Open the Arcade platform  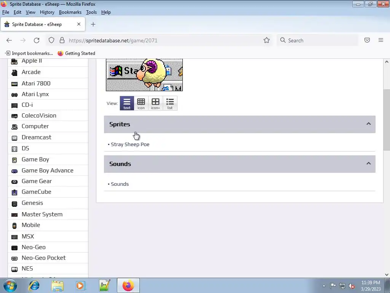click(31, 72)
